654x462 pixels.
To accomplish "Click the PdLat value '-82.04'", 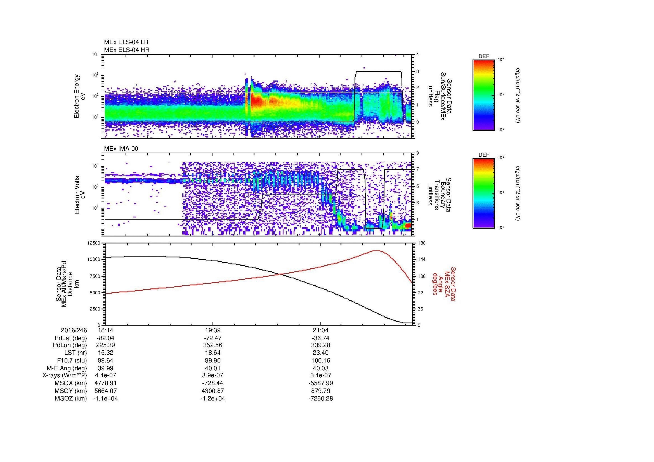I will click(106, 338).
